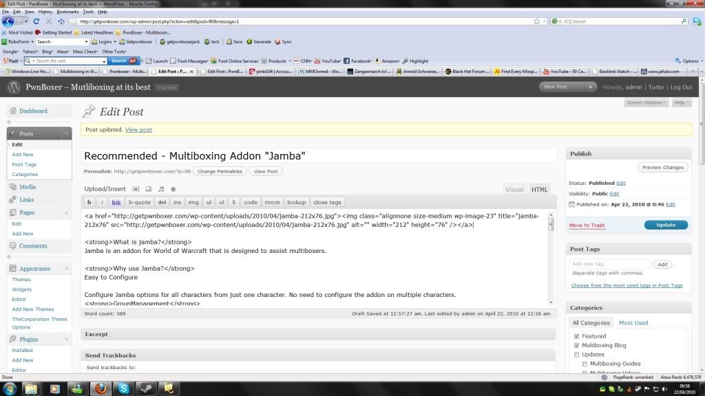Click the Preview Changes button
The height and width of the screenshot is (396, 705).
(663, 168)
